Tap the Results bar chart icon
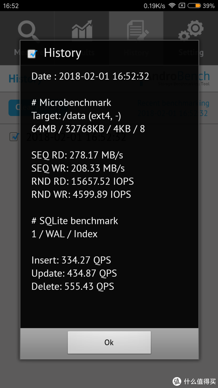 click(82, 31)
